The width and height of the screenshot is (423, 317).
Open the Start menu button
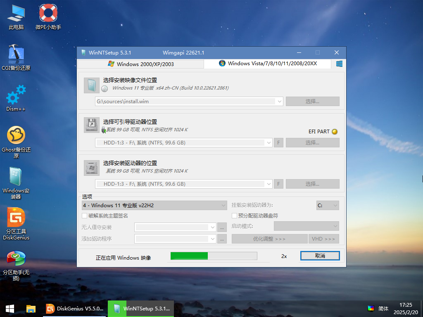[x=10, y=309]
